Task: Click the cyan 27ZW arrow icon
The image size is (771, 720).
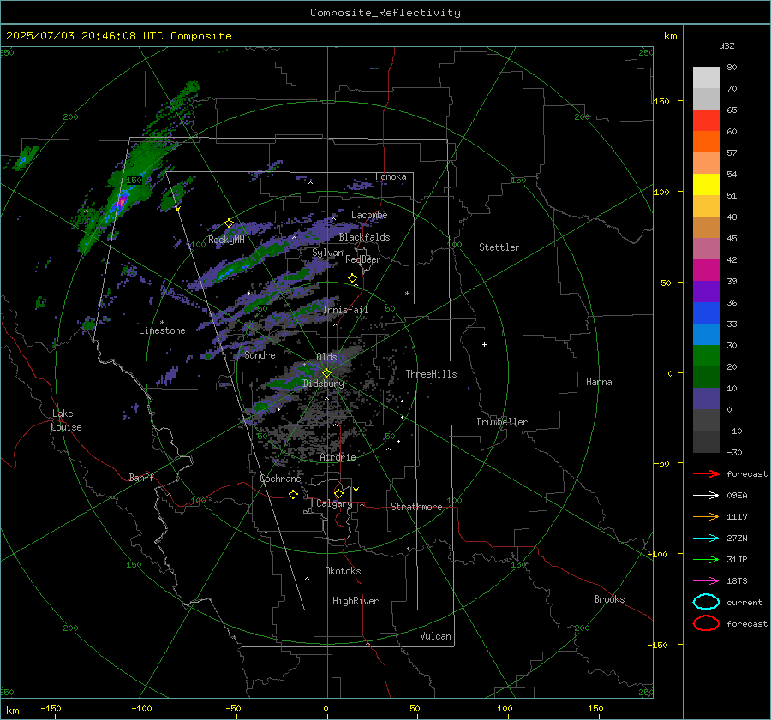Action: point(706,539)
